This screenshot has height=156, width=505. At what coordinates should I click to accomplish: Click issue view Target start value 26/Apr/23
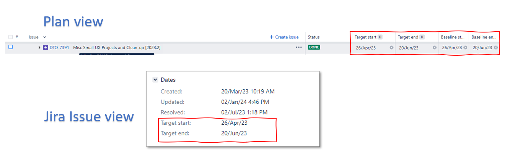click(234, 123)
